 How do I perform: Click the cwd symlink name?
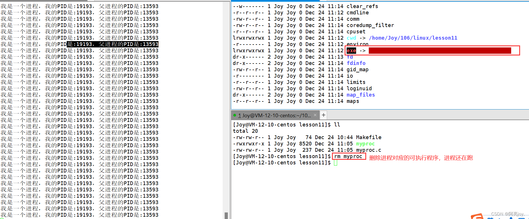pyautogui.click(x=351, y=38)
